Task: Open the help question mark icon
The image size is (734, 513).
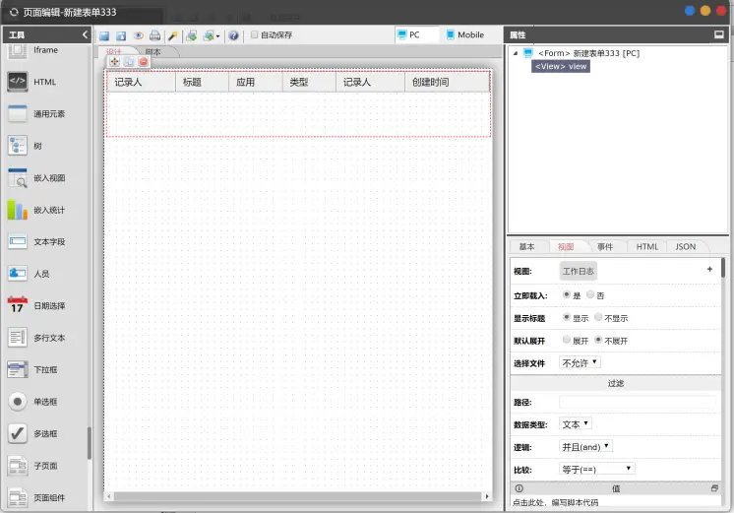Action: pyautogui.click(x=233, y=35)
